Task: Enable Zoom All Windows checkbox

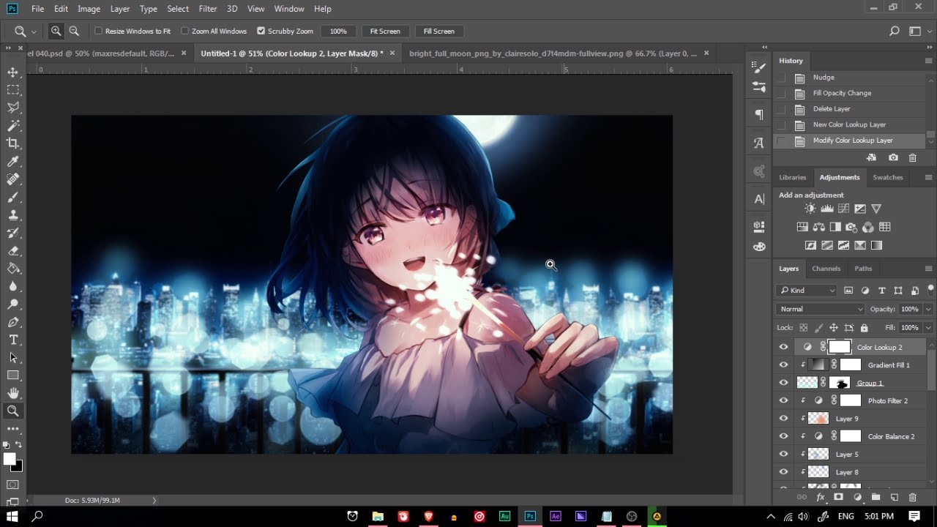Action: pyautogui.click(x=184, y=31)
